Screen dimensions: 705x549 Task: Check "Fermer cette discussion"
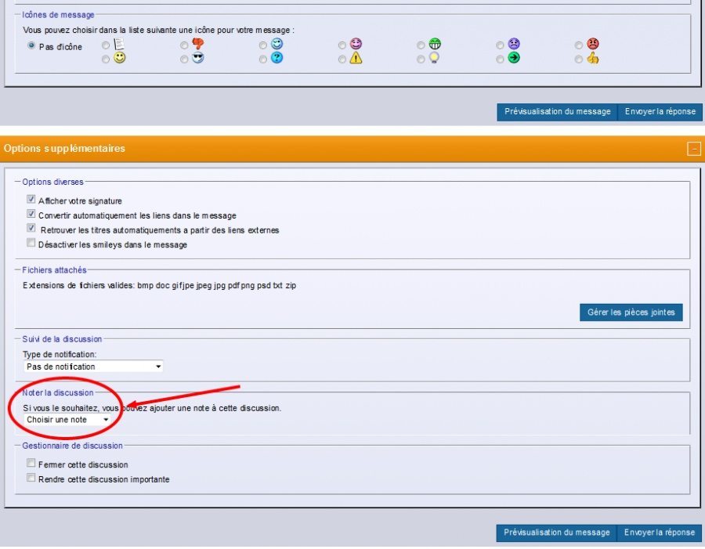(x=31, y=464)
